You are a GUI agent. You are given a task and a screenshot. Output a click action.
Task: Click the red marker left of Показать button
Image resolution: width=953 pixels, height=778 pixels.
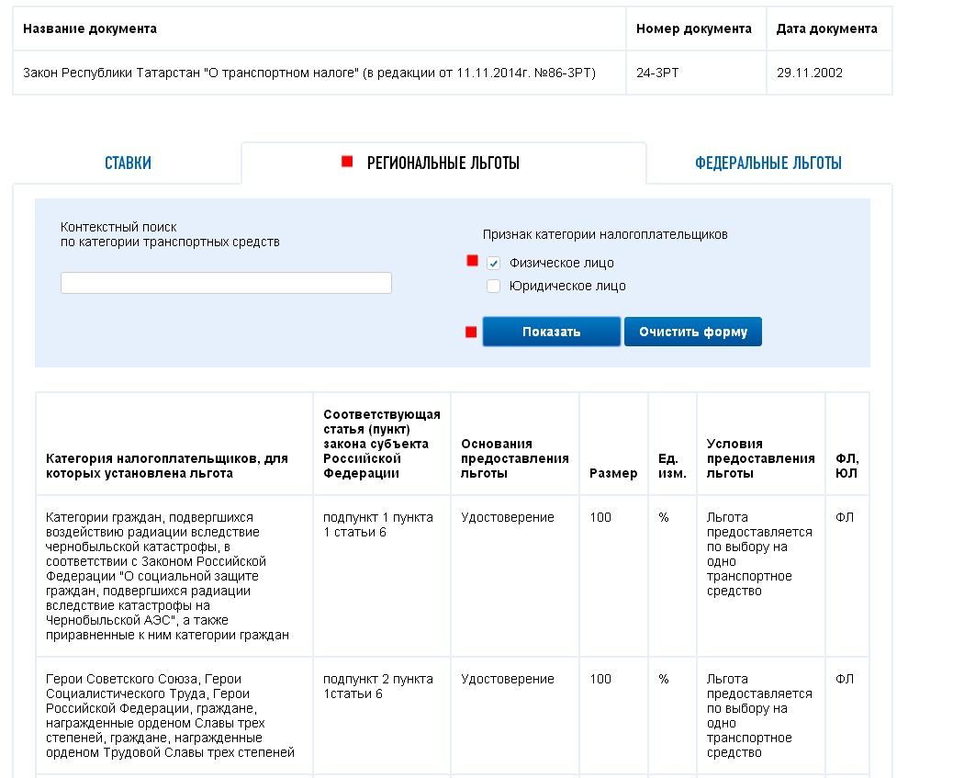(471, 332)
